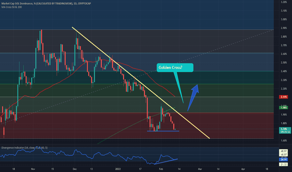
Task: Click the 3.00% price axis label
Action: tap(284, 19)
